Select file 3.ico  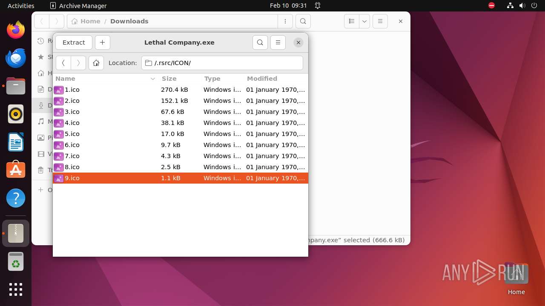(180, 112)
